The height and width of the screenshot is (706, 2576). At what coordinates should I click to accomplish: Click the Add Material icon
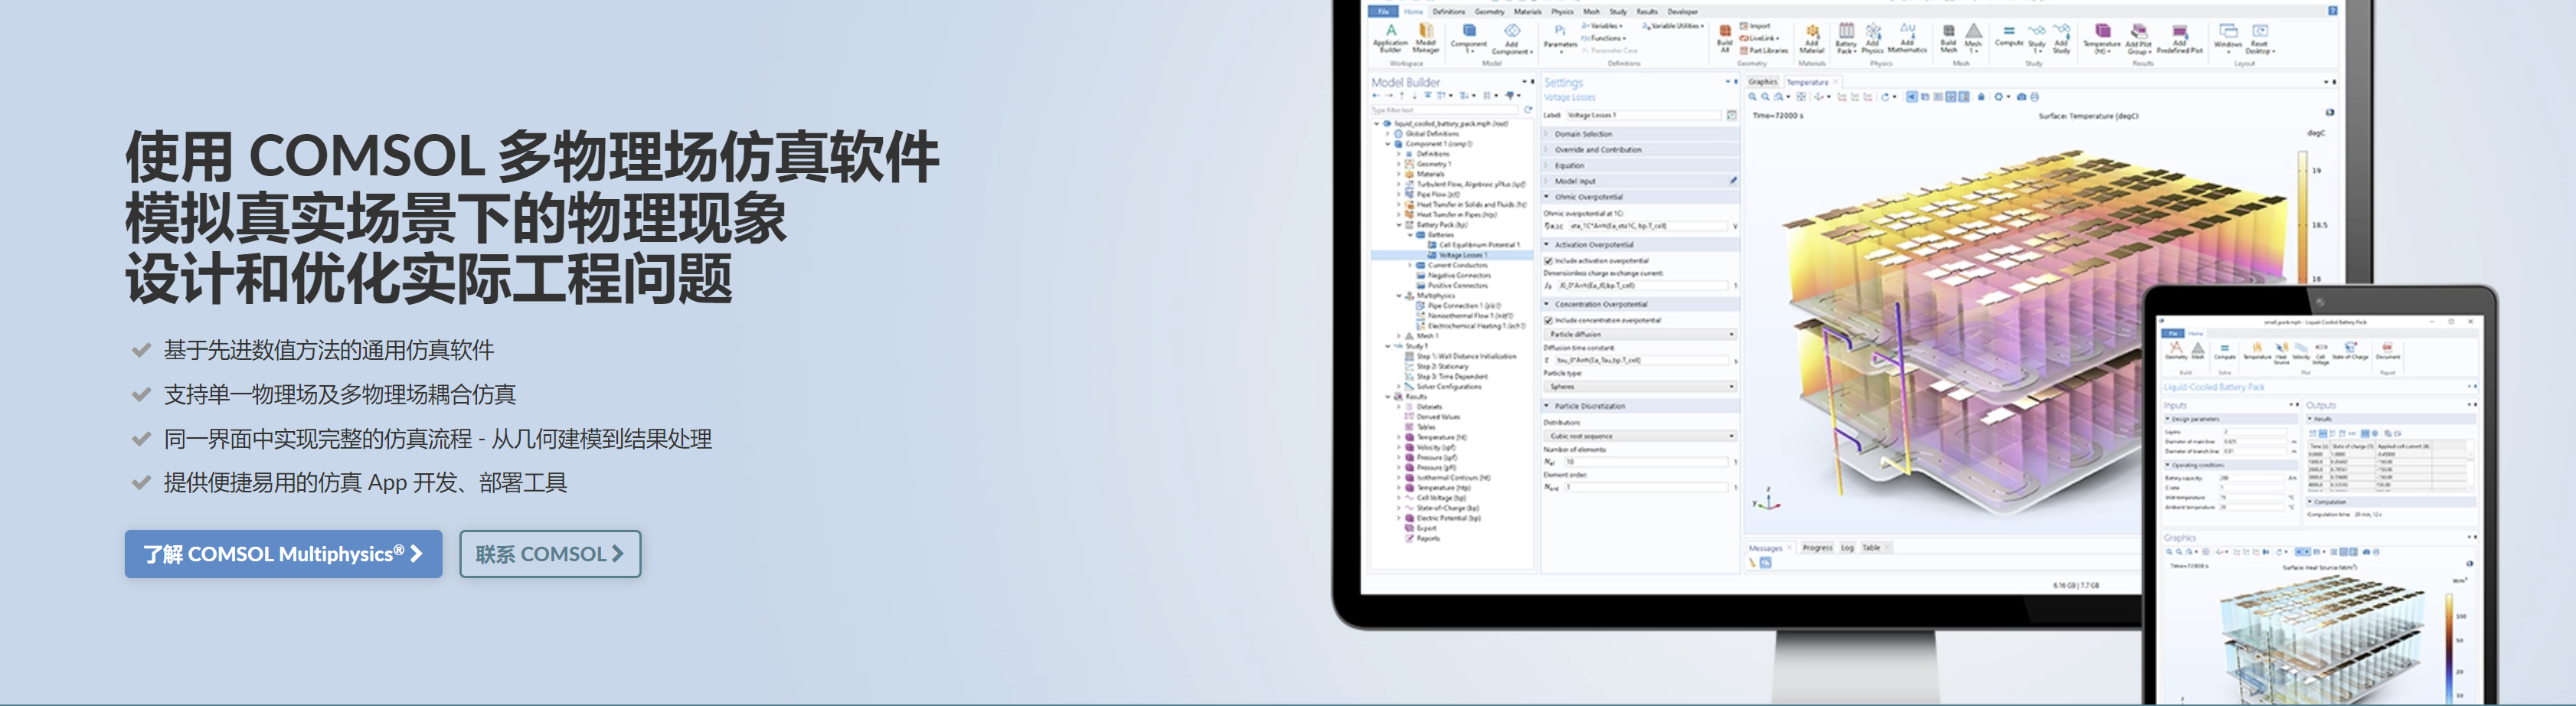1811,38
